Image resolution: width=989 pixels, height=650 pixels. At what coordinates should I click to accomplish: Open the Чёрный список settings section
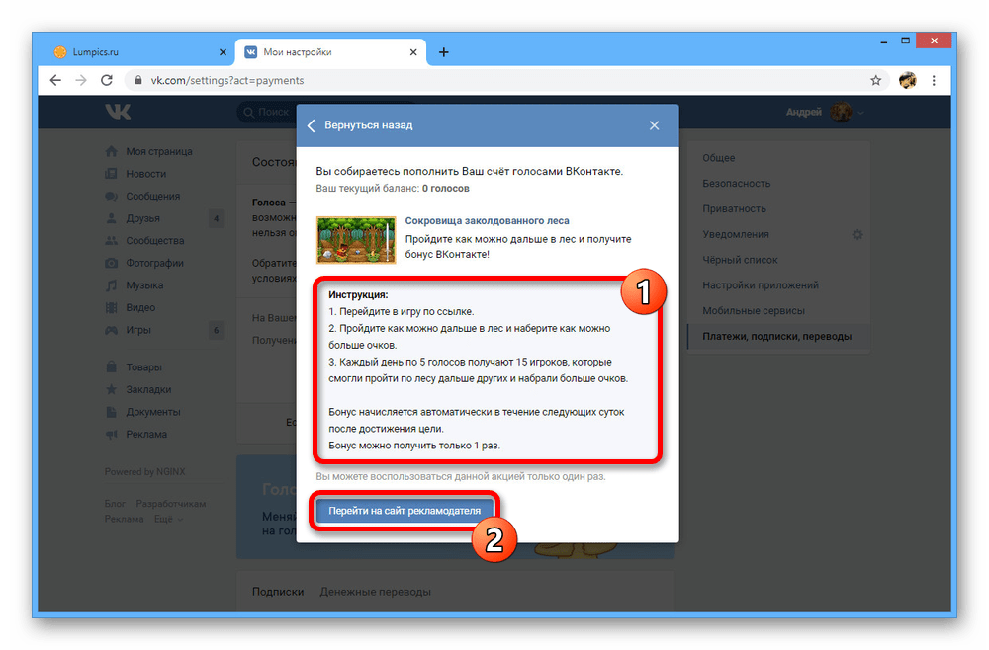click(x=740, y=260)
